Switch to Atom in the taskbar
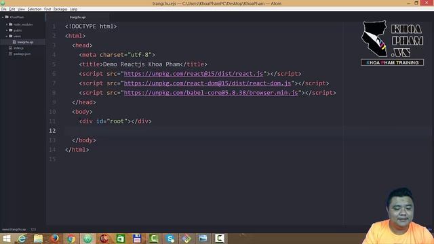The width and height of the screenshot is (434, 244). (87, 239)
